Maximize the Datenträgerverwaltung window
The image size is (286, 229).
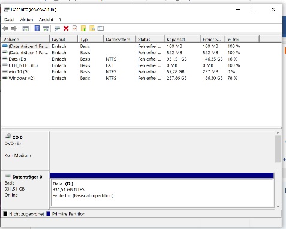point(255,10)
